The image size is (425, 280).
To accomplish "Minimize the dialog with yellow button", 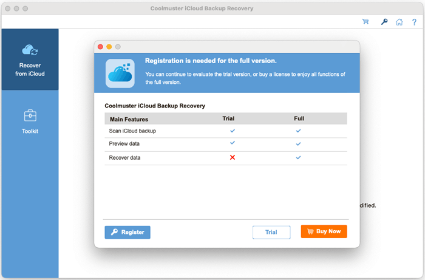I will pyautogui.click(x=109, y=47).
